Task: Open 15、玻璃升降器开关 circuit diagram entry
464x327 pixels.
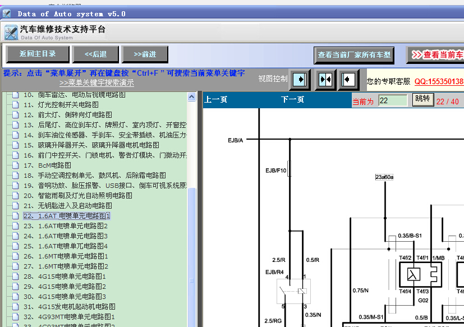Action: point(91,145)
